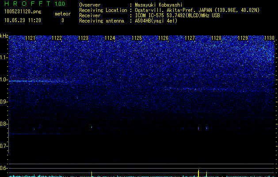Click the 1129 time axis label
Screen dimensions: 278x177
(x=243, y=38)
